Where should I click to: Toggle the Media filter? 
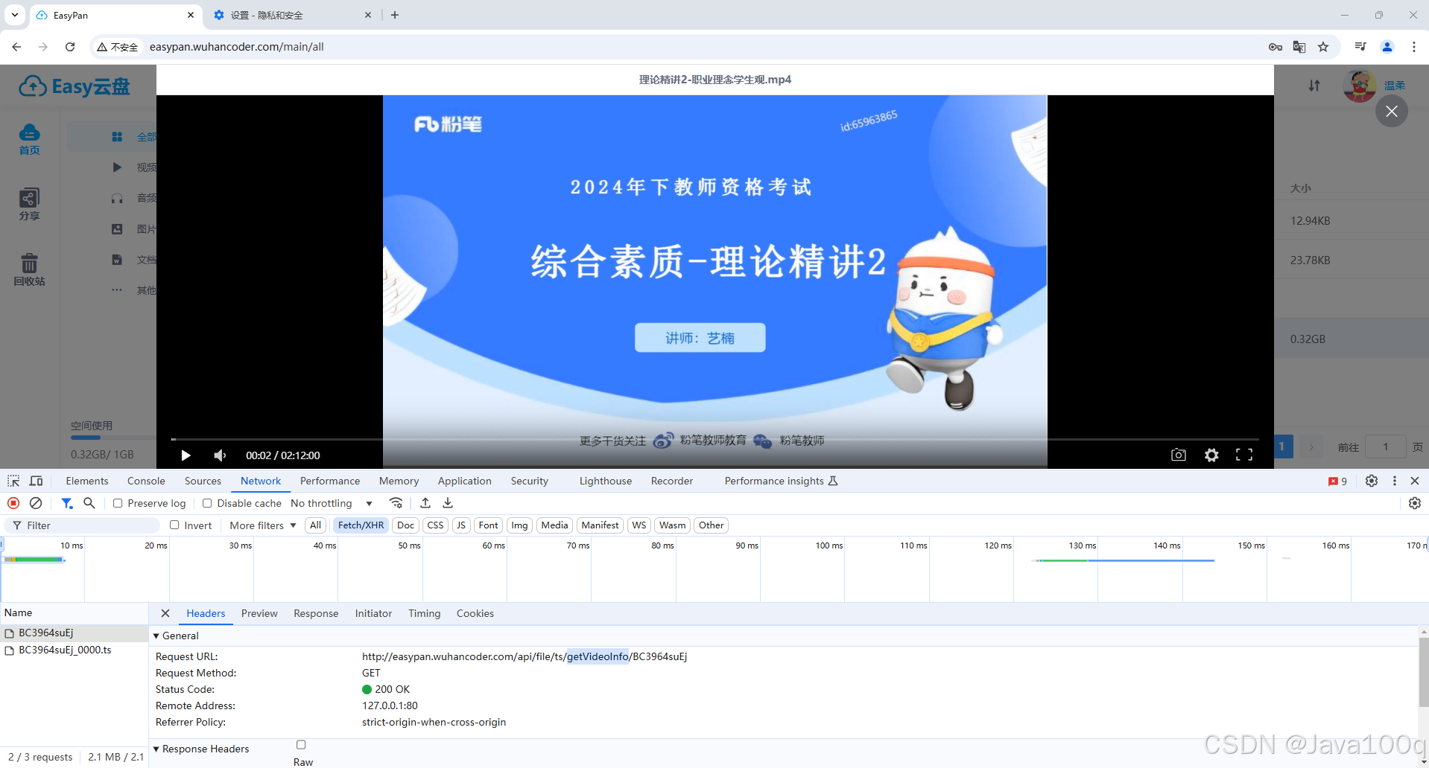pos(554,525)
